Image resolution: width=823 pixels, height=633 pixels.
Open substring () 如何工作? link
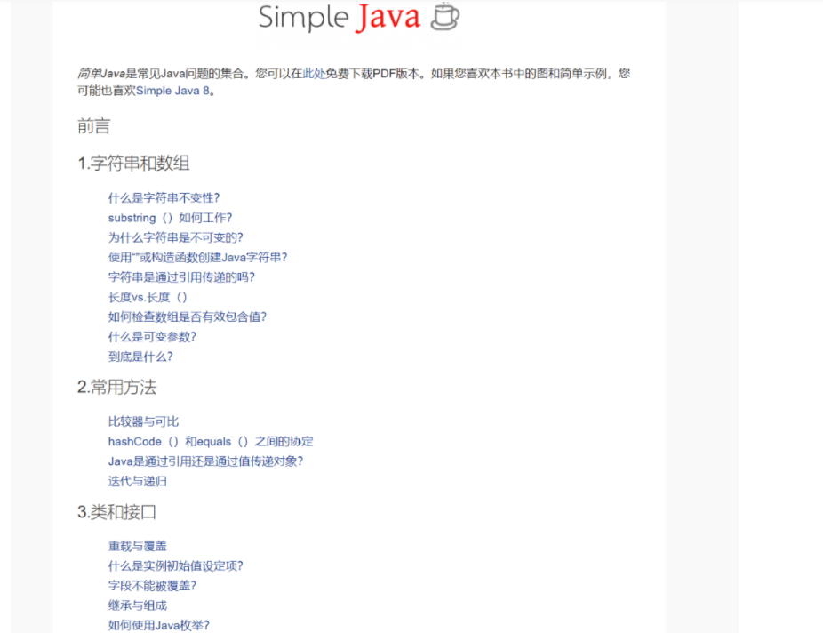[x=170, y=218]
